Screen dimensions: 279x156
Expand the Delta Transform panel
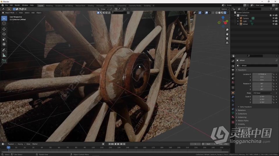[x=245, y=107]
